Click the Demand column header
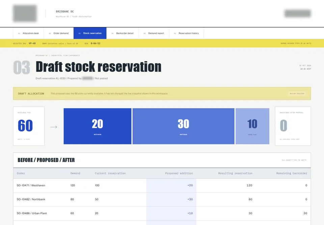Image resolution: width=324 pixels, height=225 pixels. tap(75, 173)
